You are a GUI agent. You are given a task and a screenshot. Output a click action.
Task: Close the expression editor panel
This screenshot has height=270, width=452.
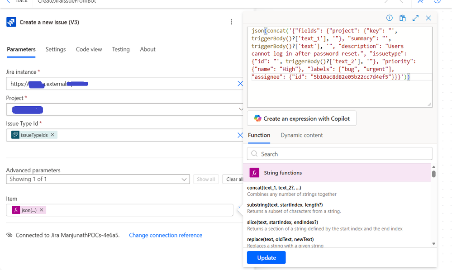[x=428, y=18]
